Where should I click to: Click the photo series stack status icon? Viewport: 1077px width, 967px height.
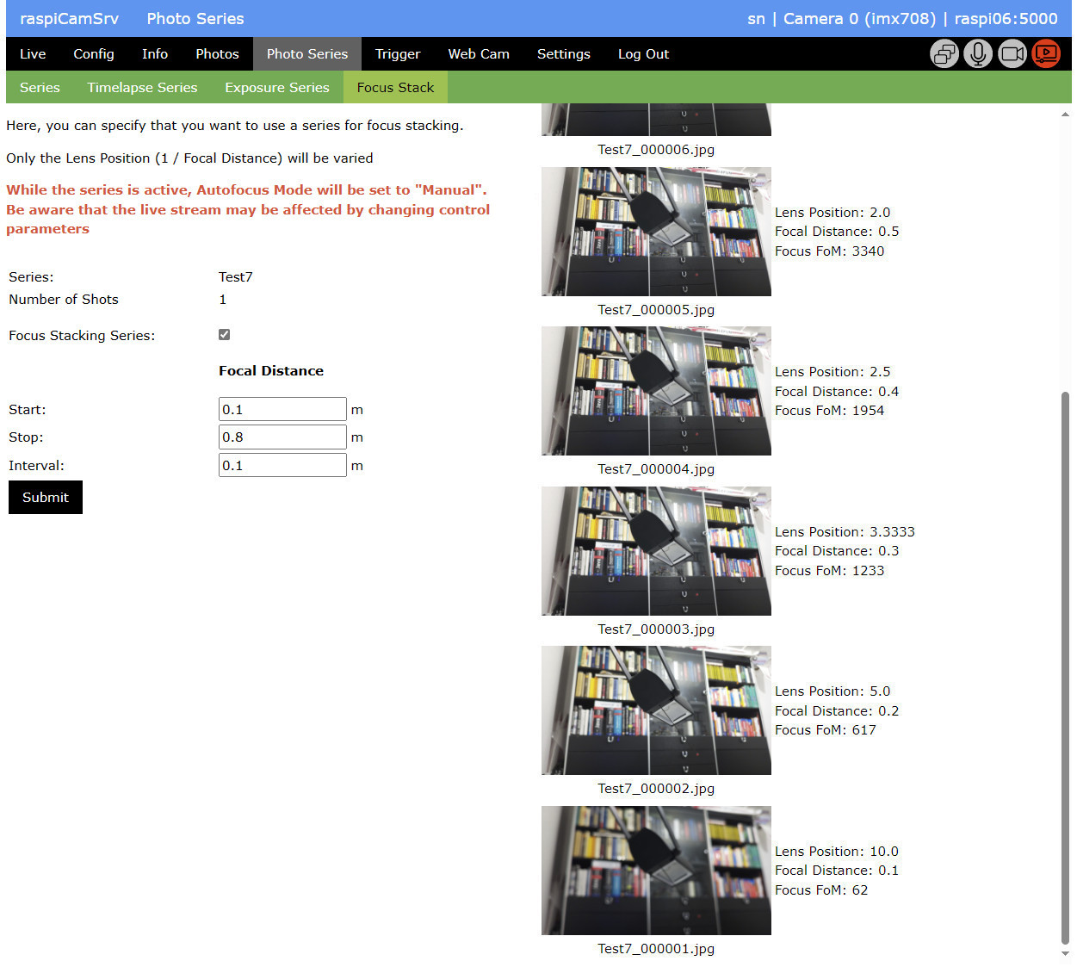pyautogui.click(x=944, y=54)
